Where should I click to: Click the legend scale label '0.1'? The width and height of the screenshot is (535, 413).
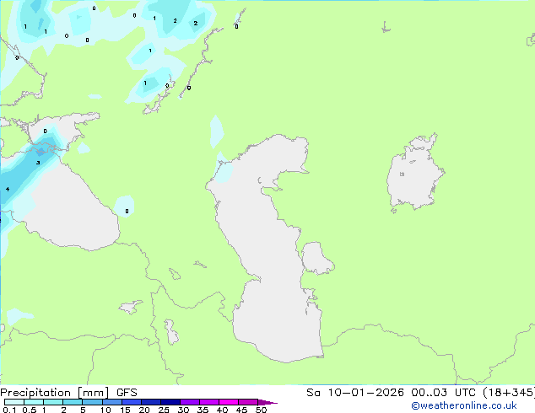click(x=9, y=410)
